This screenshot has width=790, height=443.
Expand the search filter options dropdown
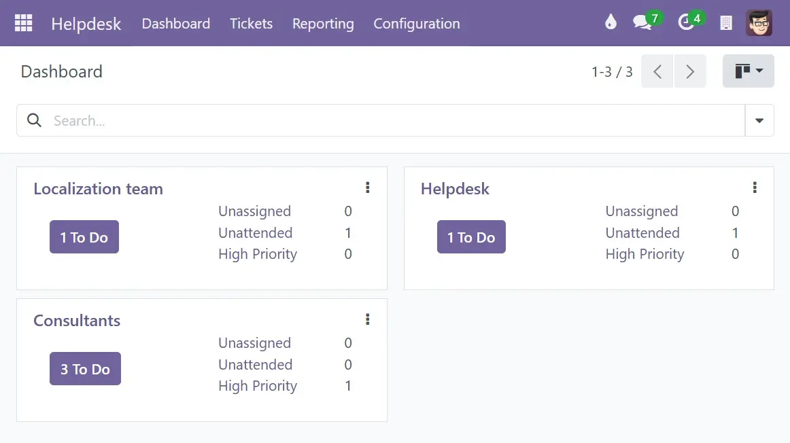759,120
